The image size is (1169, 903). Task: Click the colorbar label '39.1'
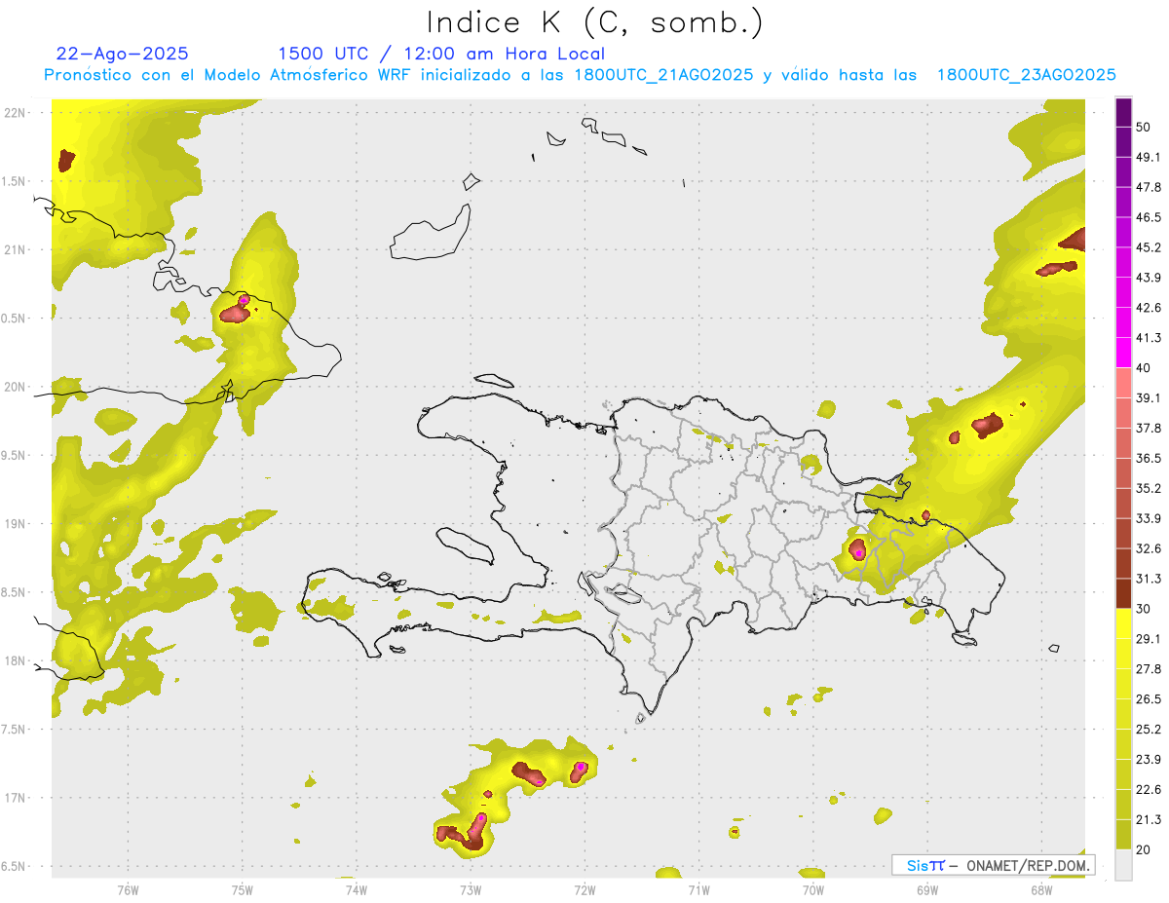[x=1149, y=397]
